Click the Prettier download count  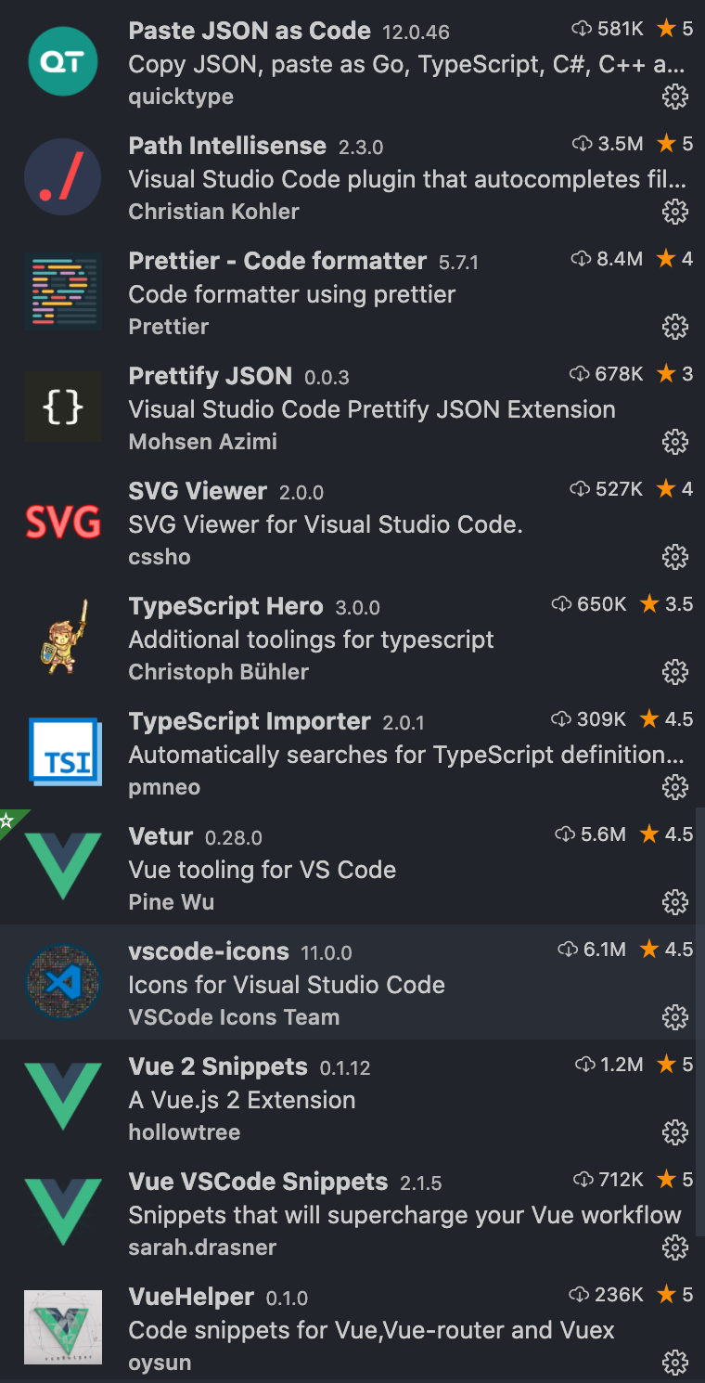pos(608,259)
